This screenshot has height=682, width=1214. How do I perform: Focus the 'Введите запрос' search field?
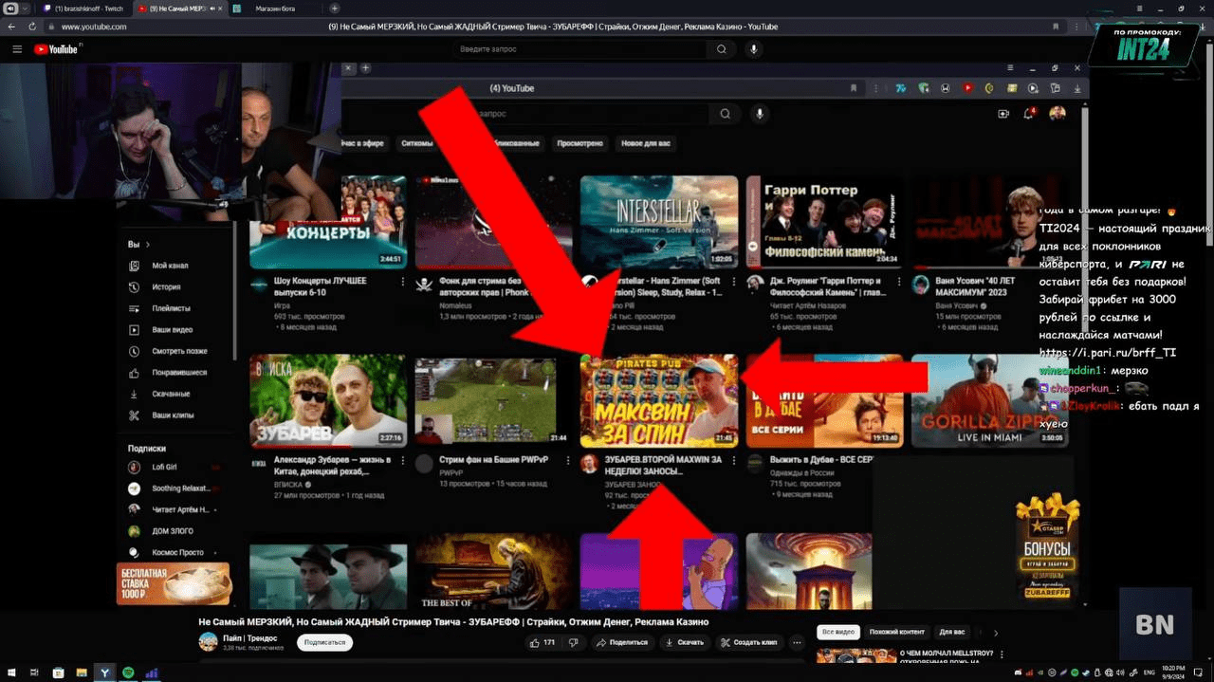pos(579,49)
